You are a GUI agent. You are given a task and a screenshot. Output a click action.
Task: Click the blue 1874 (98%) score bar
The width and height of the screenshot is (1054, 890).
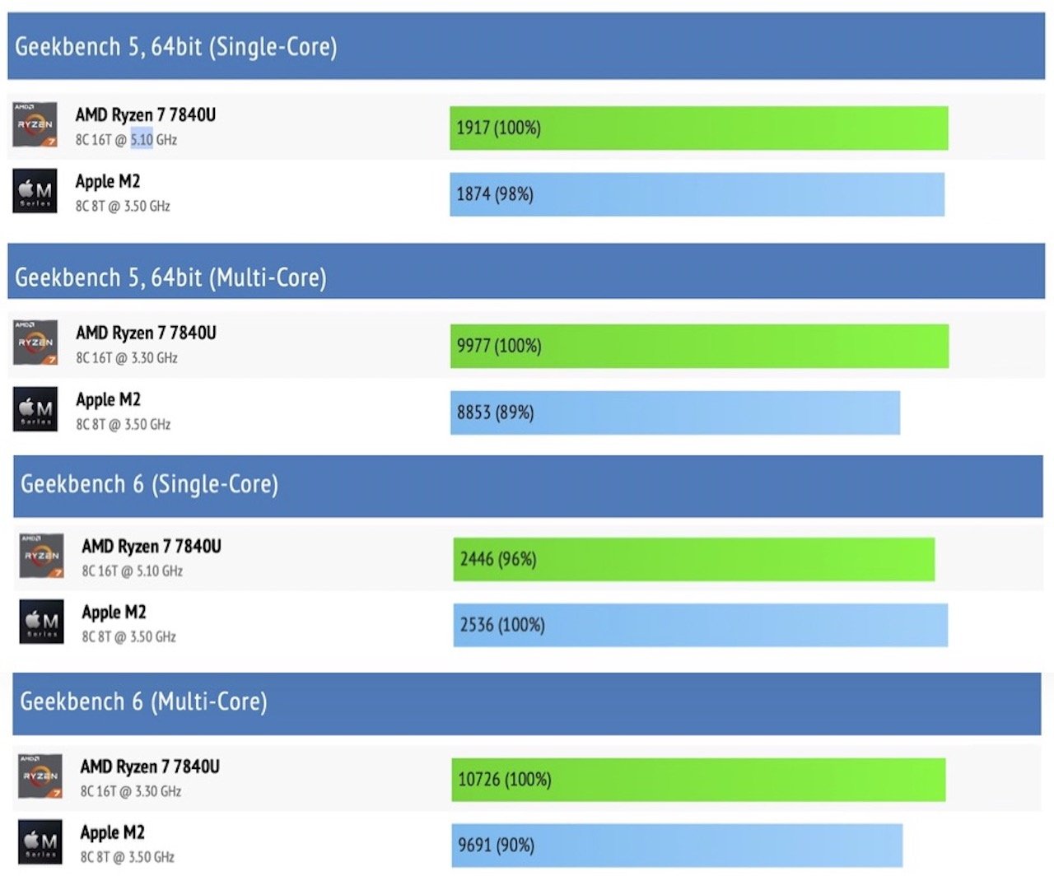pos(697,194)
